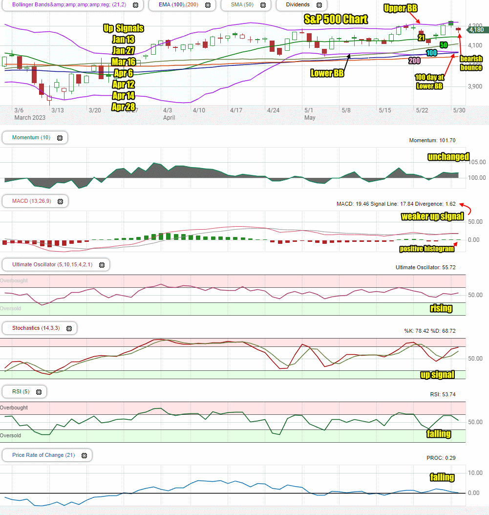Select the 5/1 May date label
489x515 pixels.
(309, 114)
